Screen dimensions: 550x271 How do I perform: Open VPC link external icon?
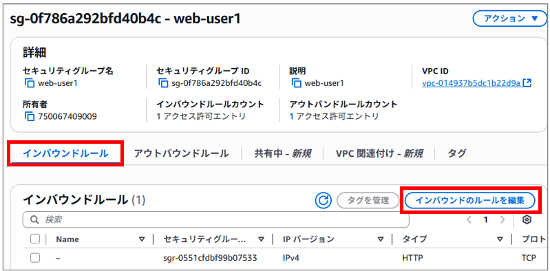[527, 83]
